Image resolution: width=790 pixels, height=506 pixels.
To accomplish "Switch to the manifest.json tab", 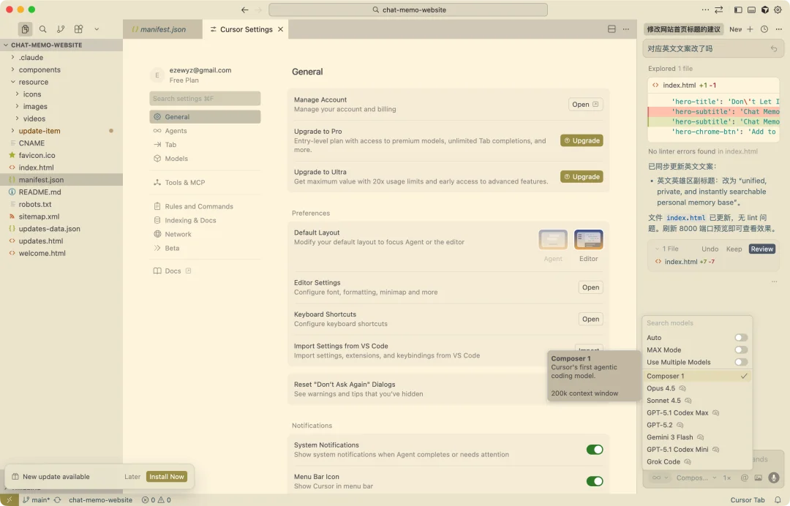I will point(162,30).
